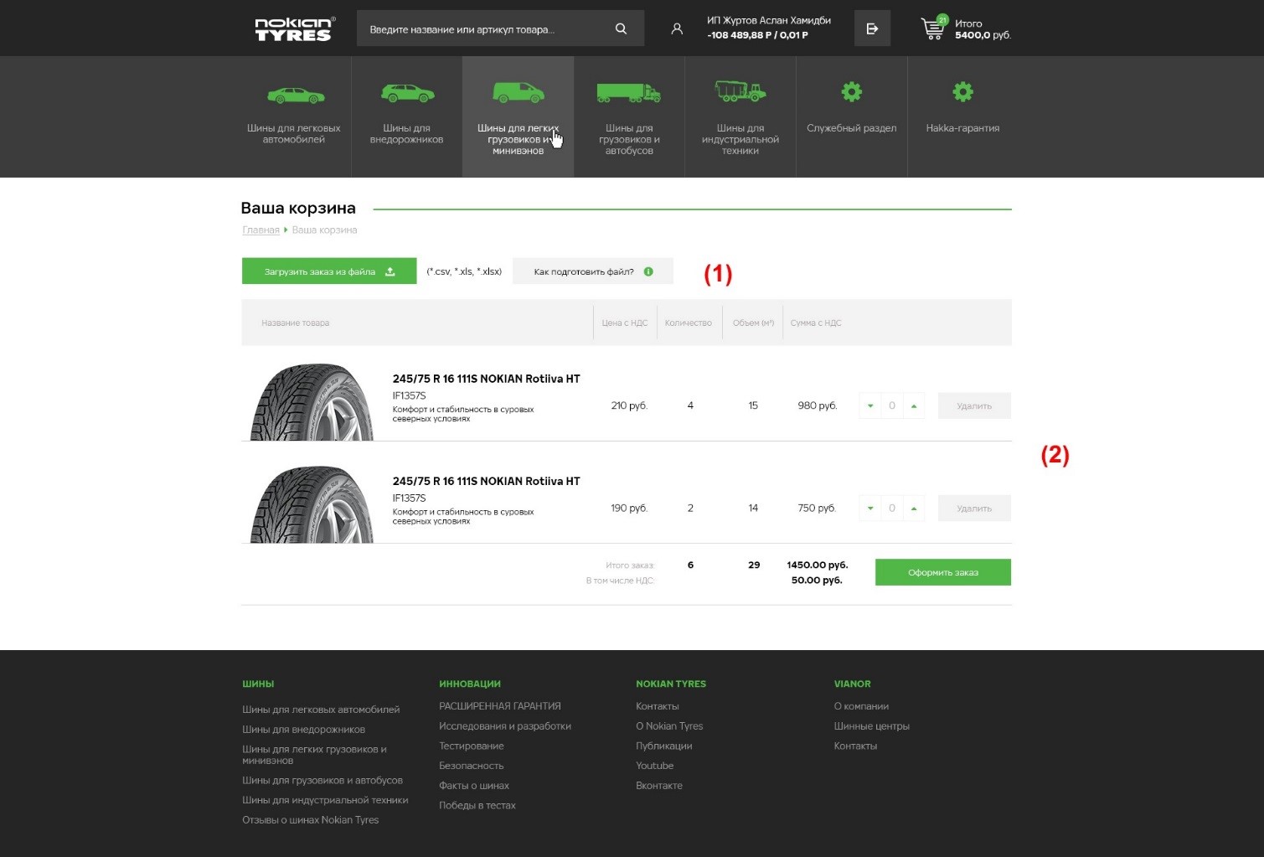Decrease quantity for the first tyre

[x=870, y=406]
